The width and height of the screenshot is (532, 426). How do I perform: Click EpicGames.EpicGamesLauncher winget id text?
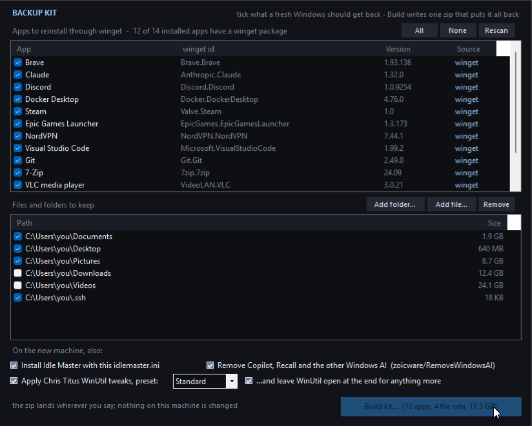pos(235,124)
